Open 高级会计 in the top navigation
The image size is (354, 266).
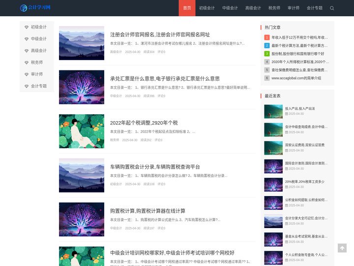click(253, 8)
